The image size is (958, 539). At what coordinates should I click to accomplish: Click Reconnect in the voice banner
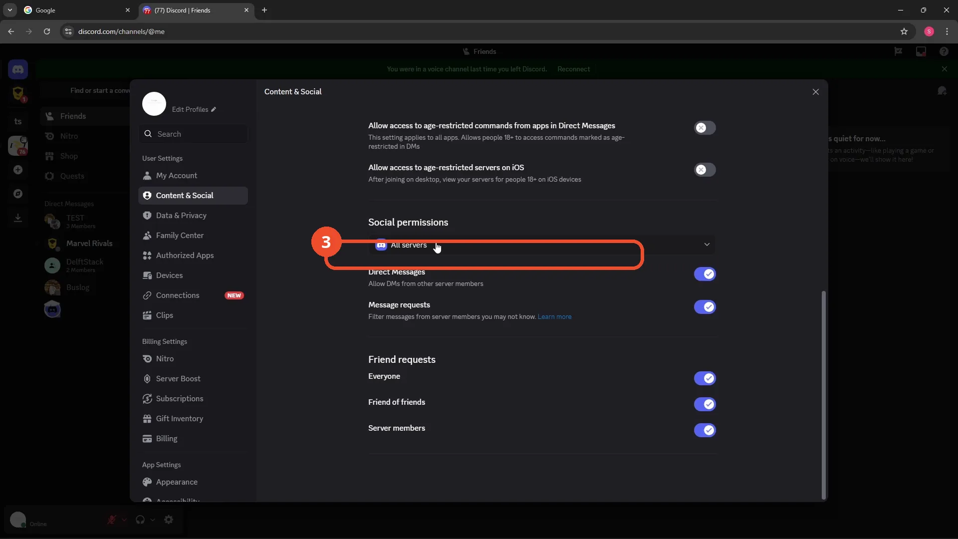573,69
